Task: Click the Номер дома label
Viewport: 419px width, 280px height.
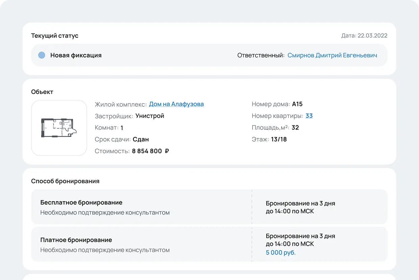Action: coord(271,104)
